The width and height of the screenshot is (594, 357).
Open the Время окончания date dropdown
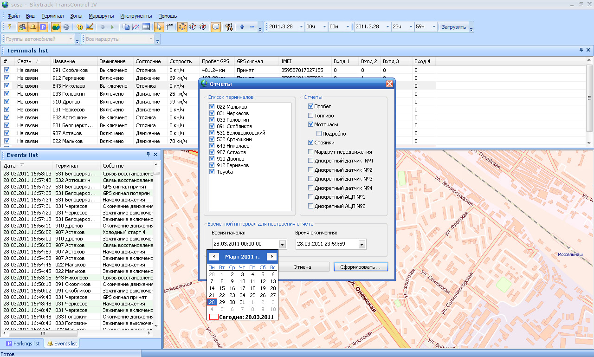(362, 244)
